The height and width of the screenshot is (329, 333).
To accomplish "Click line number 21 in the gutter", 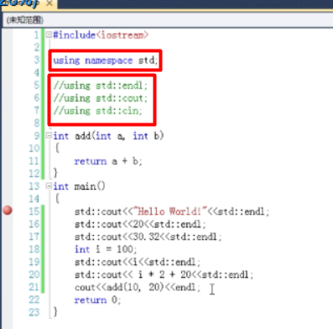I will (34, 287).
